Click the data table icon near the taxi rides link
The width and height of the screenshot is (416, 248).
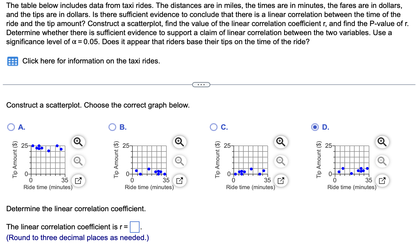(x=12, y=61)
